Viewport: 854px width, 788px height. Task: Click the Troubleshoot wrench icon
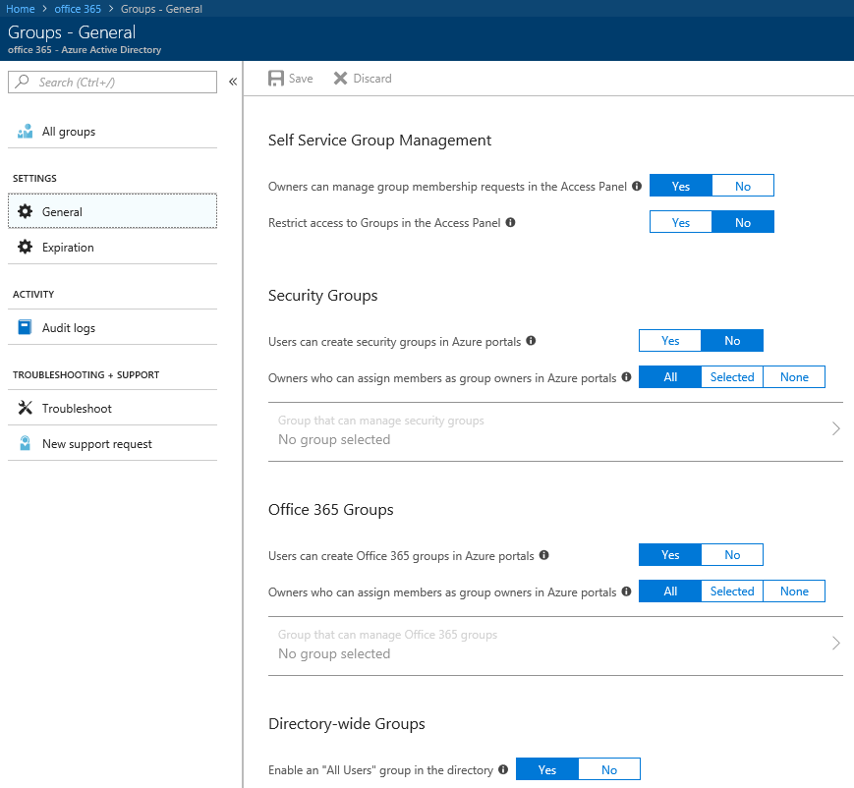(x=26, y=409)
